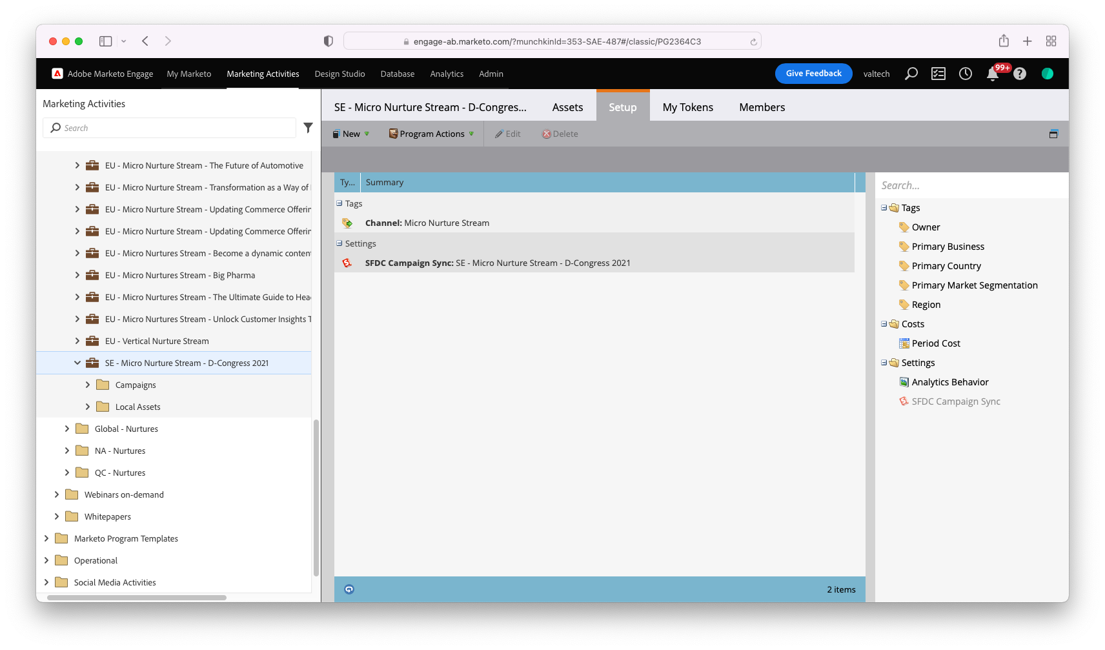The width and height of the screenshot is (1105, 650).
Task: Expand the Global - Nurtures folder
Action: tap(67, 429)
